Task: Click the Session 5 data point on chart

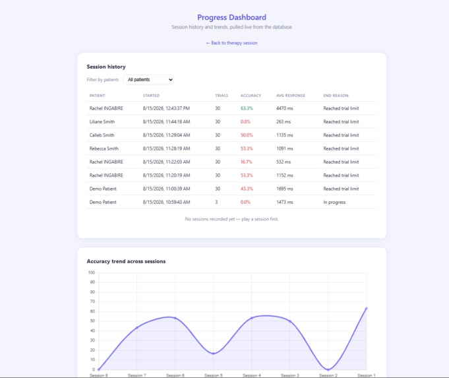Action: pyautogui.click(x=214, y=354)
